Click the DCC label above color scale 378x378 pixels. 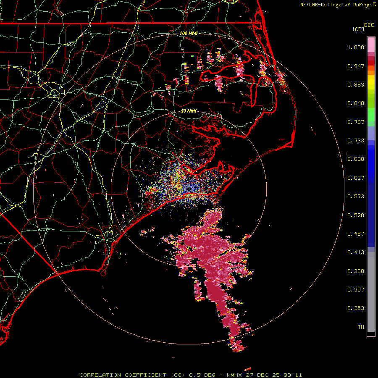tap(369, 25)
